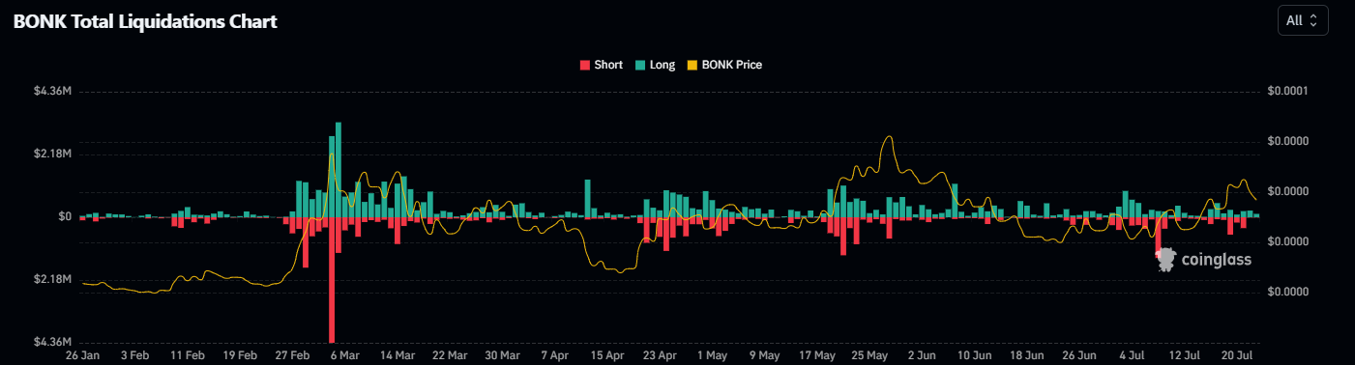This screenshot has width=1355, height=365.
Task: Click the tall green bar near 15 Apr
Action: coord(587,198)
